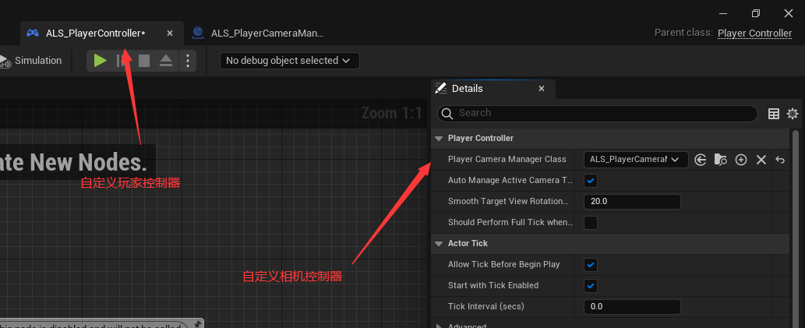The height and width of the screenshot is (328, 805).
Task: Open Details panel settings gear
Action: click(x=793, y=114)
